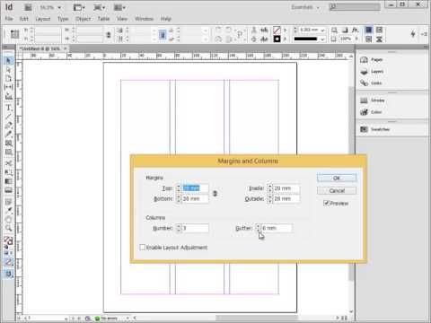Image resolution: width=431 pixels, height=323 pixels.
Task: Open the Stroke panel
Action: point(372,100)
